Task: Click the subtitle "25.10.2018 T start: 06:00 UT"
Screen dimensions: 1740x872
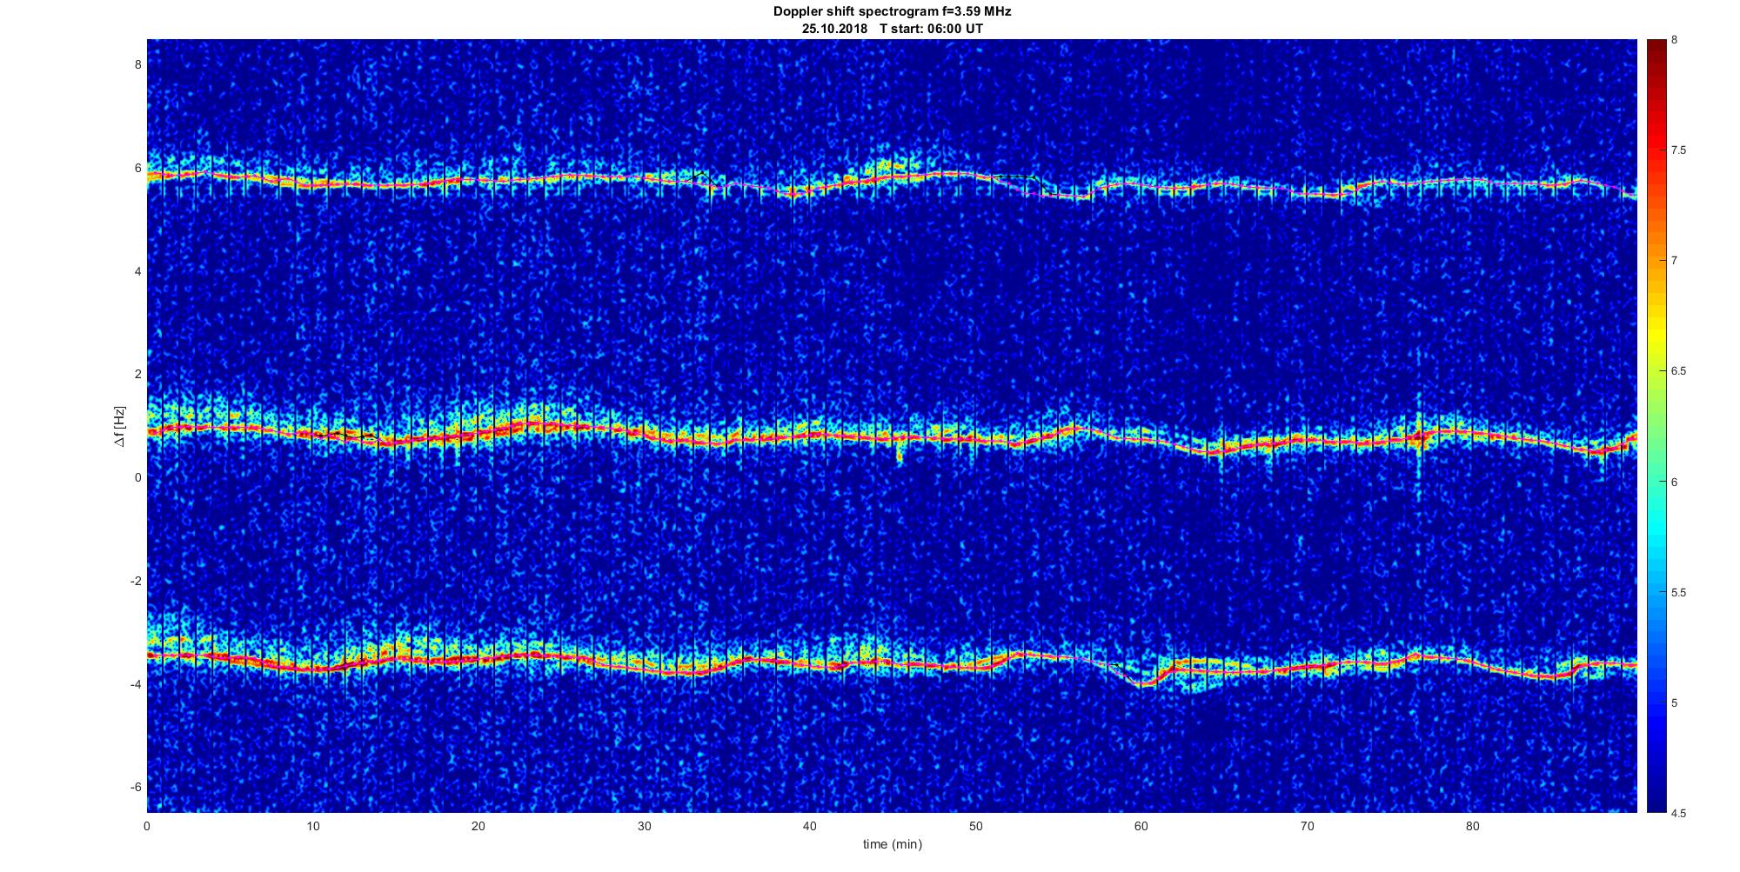Action: tap(892, 29)
